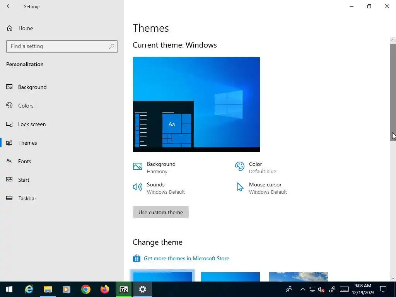Click the scrollbar down arrow
Screen dimensions: 396x297
tap(393, 278)
